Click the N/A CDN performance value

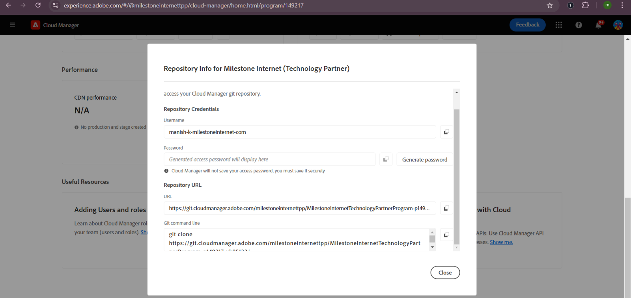coord(82,111)
